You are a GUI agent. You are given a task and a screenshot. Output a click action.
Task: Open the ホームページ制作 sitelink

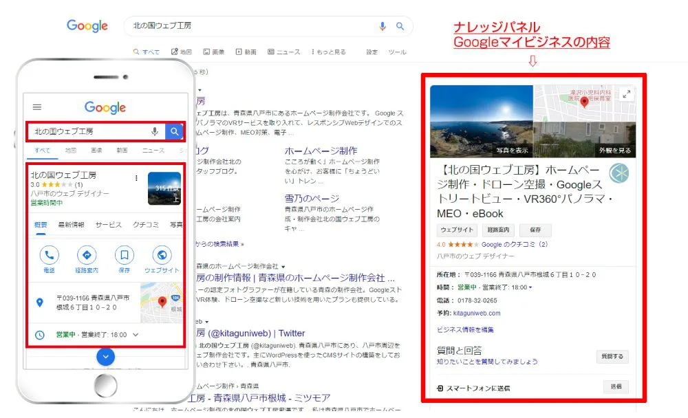(321, 151)
